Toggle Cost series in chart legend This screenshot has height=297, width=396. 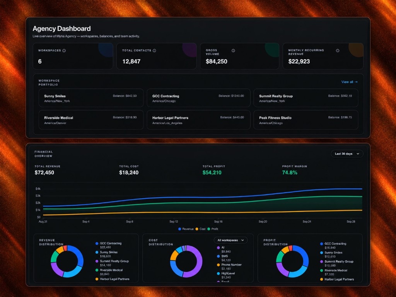[x=201, y=229]
